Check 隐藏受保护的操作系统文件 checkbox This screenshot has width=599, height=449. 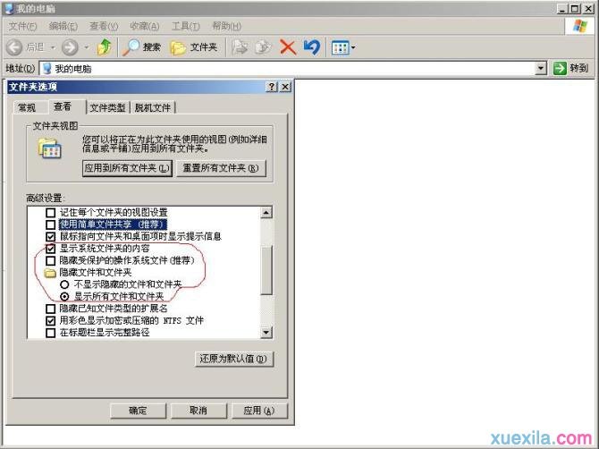(51, 260)
